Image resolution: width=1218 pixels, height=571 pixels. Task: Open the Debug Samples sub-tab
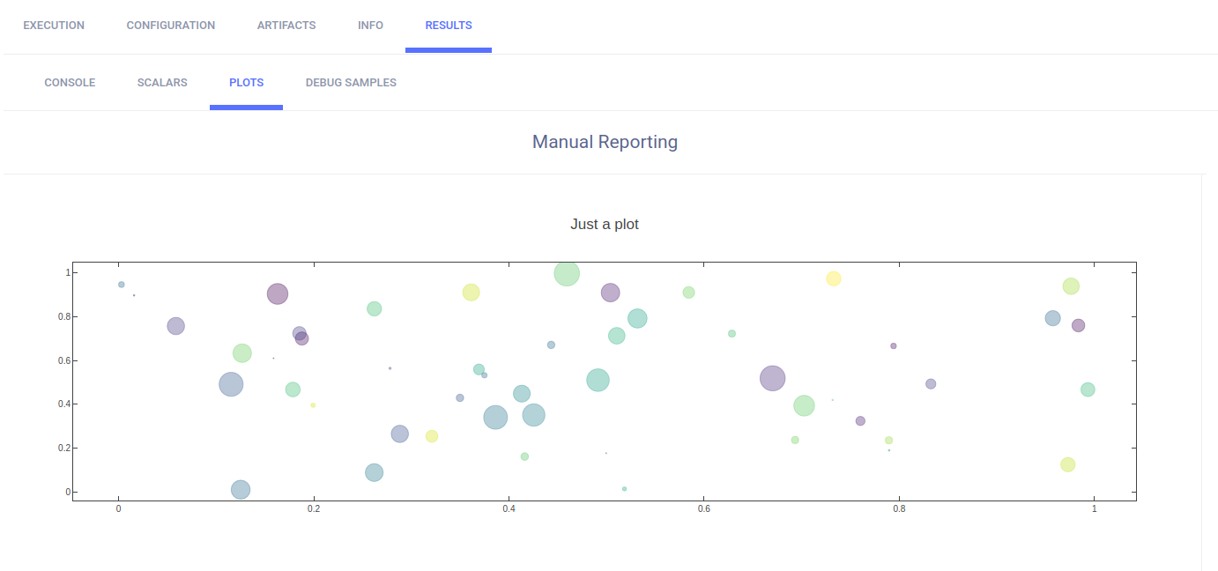coord(351,83)
